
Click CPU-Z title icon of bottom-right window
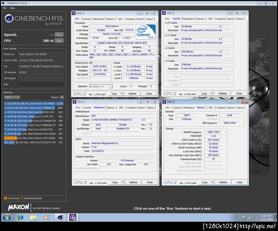(x=164, y=102)
